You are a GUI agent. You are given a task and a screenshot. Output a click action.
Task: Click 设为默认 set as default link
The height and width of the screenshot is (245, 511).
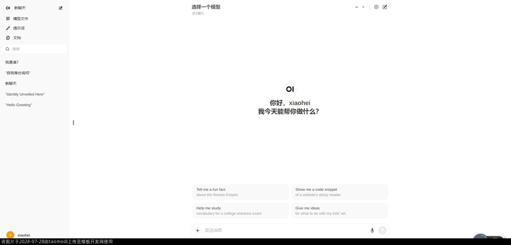198,13
